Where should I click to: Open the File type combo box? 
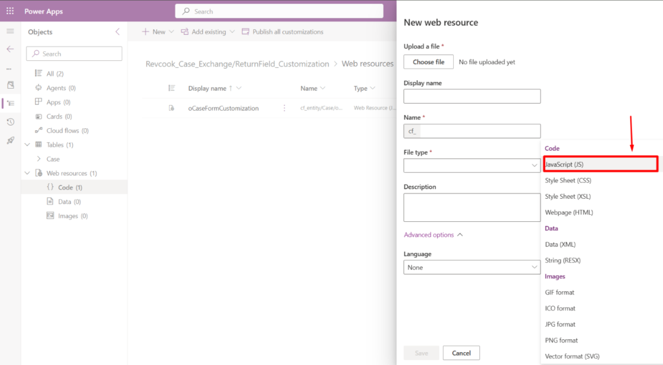472,166
